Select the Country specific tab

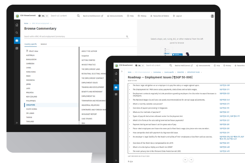30,44
